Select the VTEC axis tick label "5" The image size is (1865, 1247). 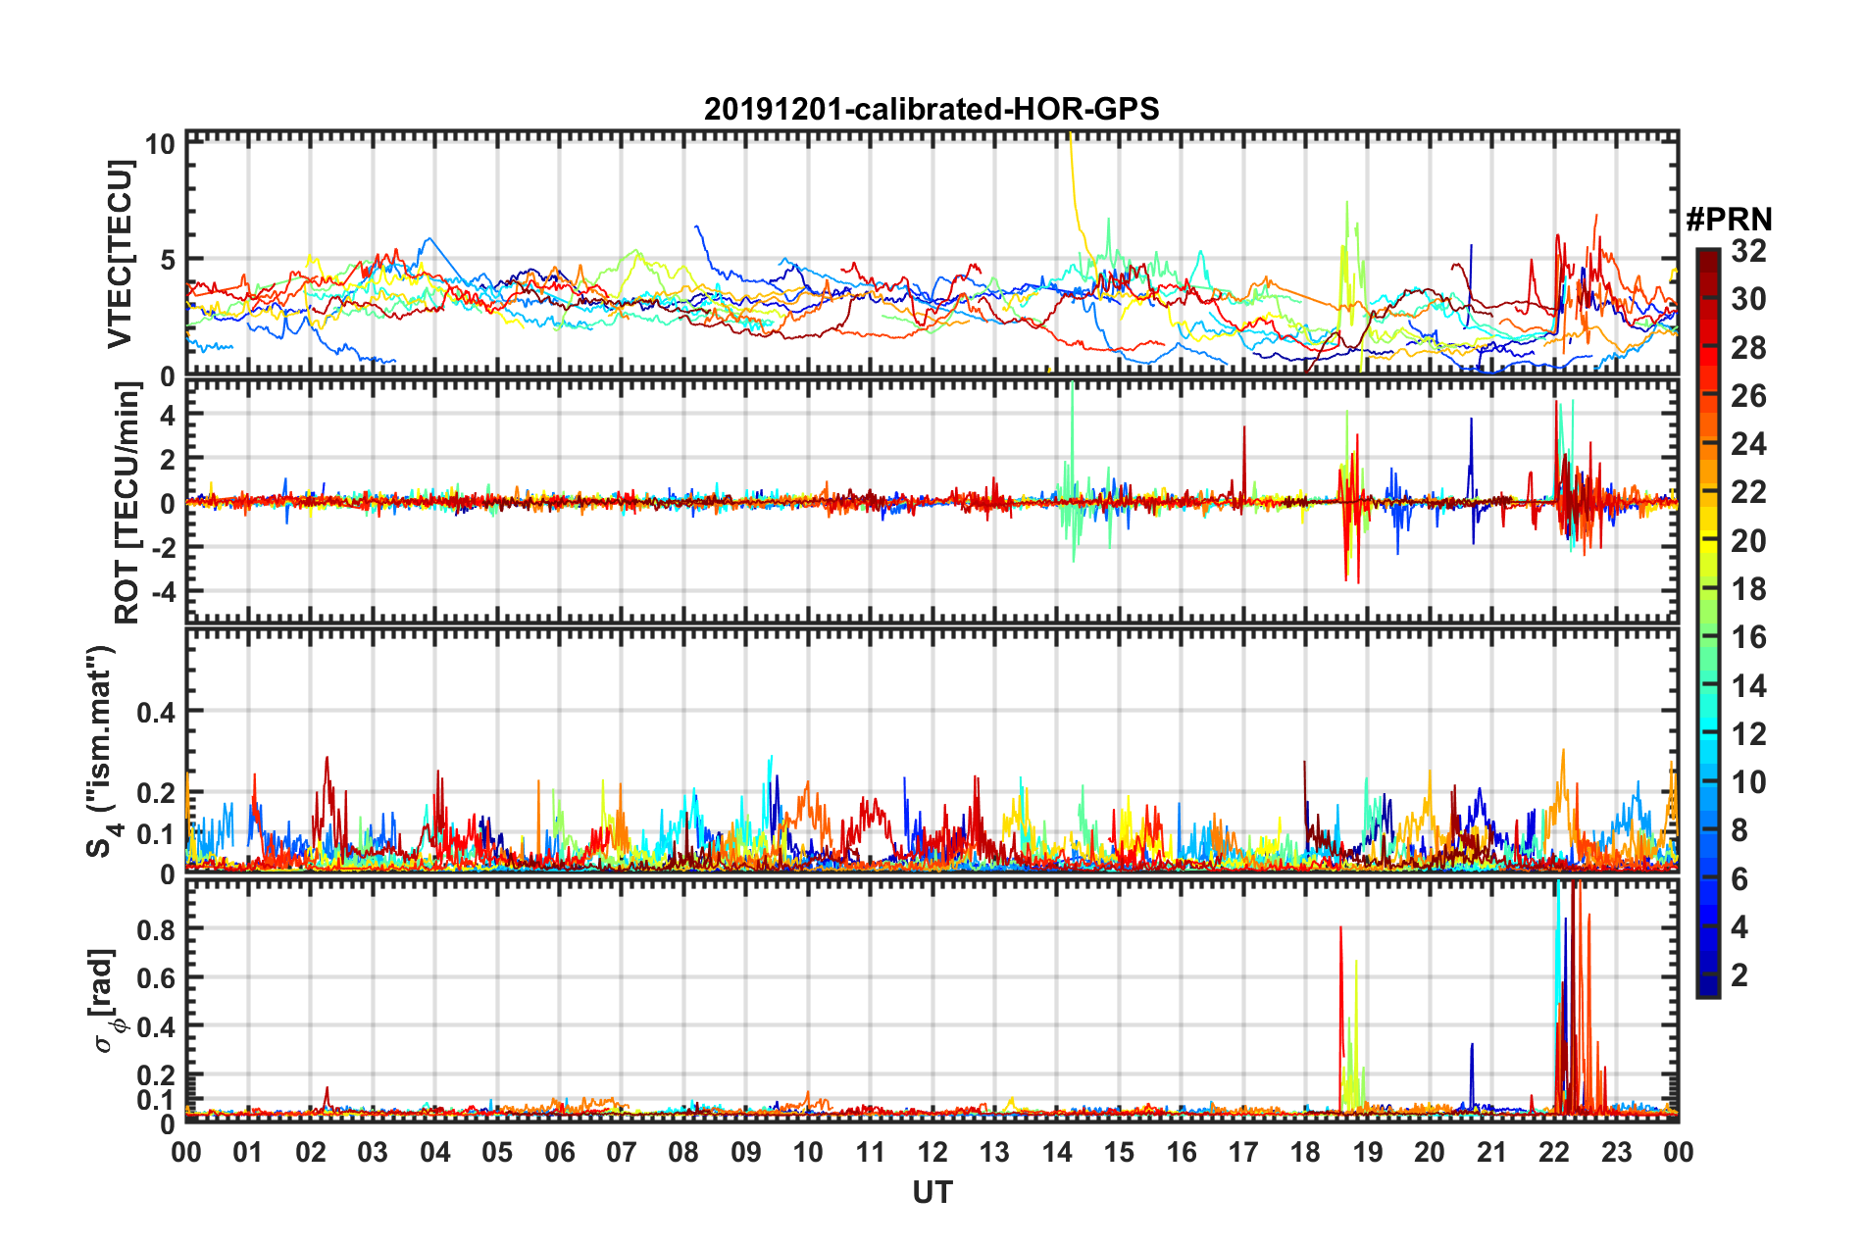168,260
